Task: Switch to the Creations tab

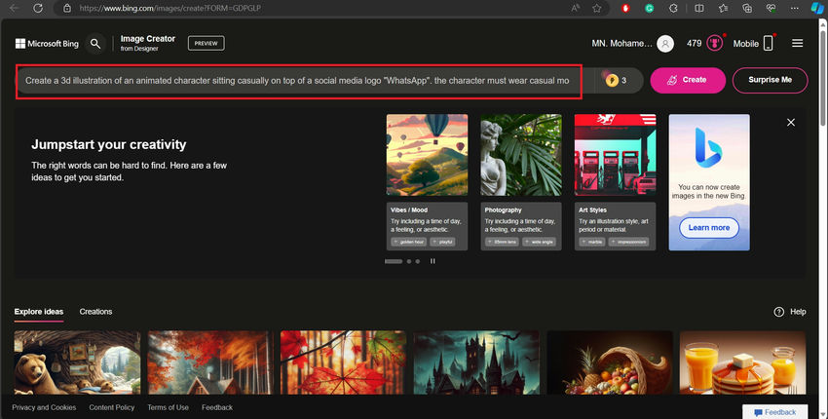Action: 95,312
